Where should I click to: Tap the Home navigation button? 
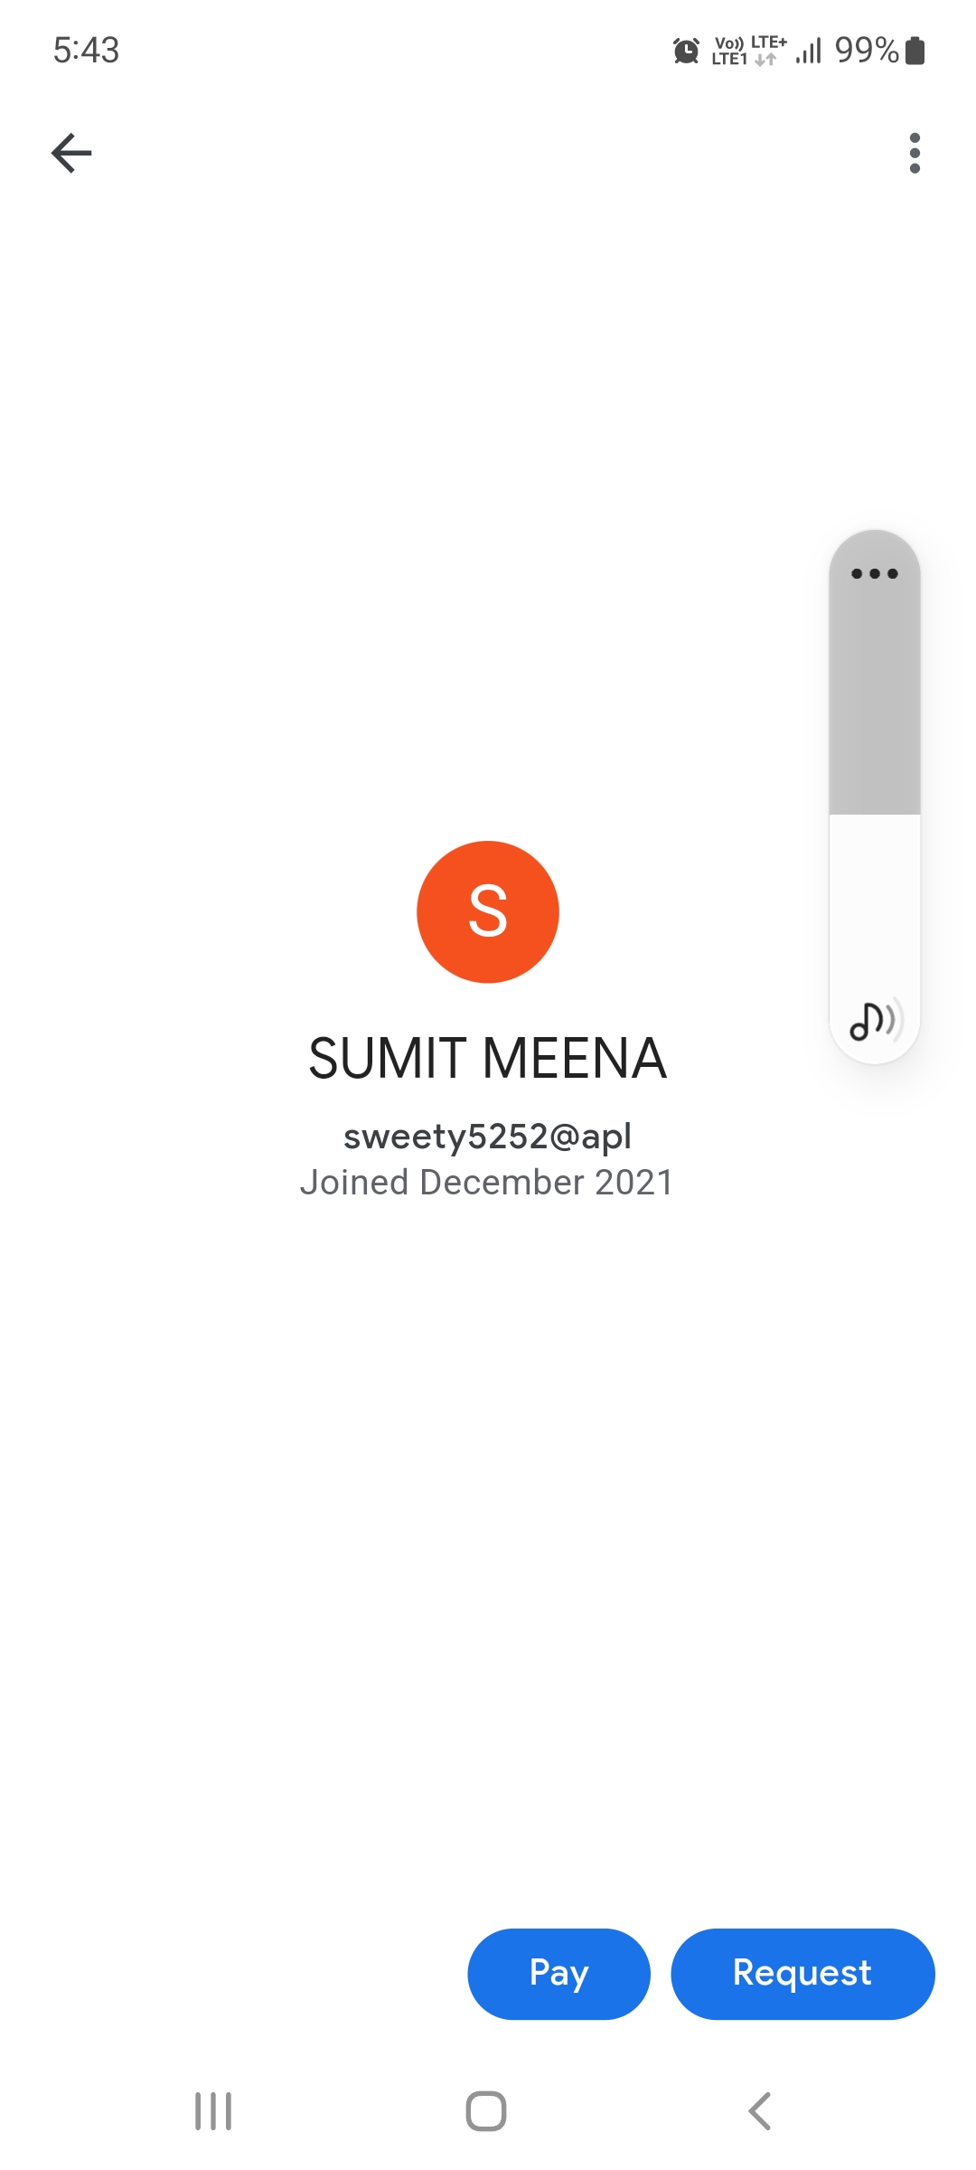[x=486, y=2111]
